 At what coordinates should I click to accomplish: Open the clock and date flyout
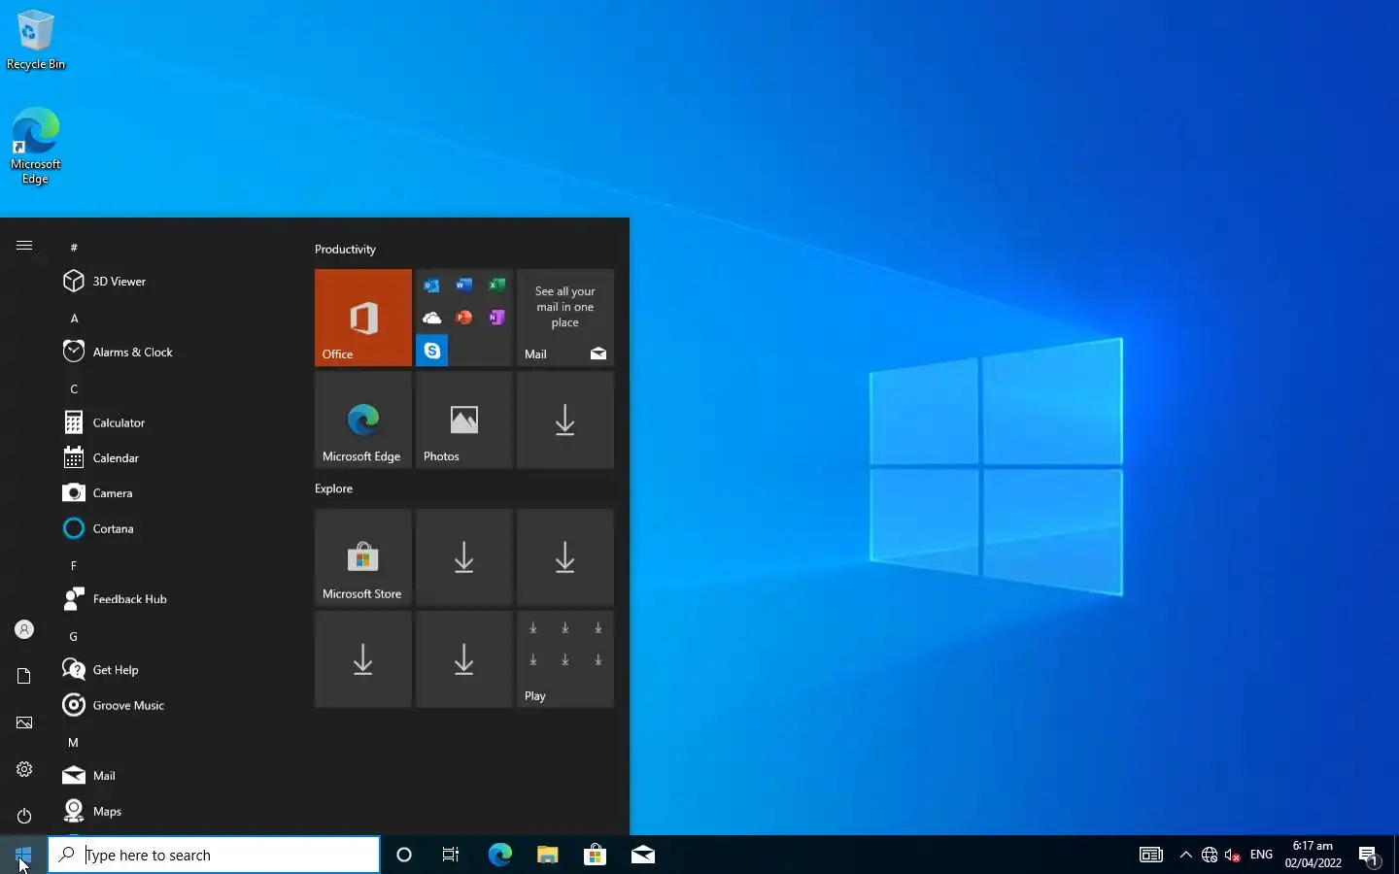click(x=1313, y=855)
